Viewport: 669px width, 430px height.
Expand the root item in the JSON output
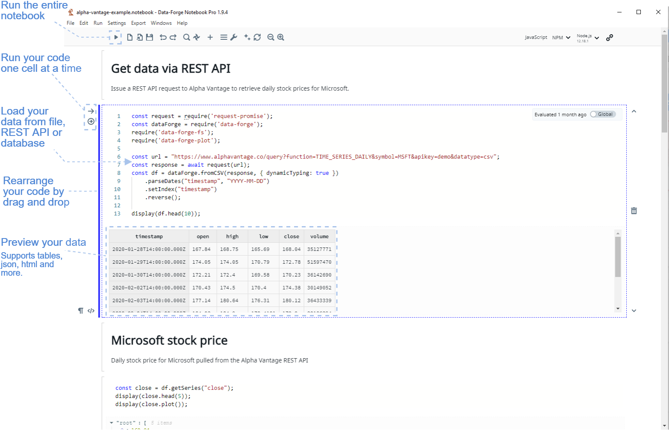(112, 422)
